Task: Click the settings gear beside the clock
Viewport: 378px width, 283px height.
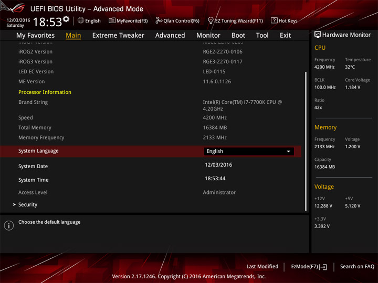Action: (x=66, y=19)
